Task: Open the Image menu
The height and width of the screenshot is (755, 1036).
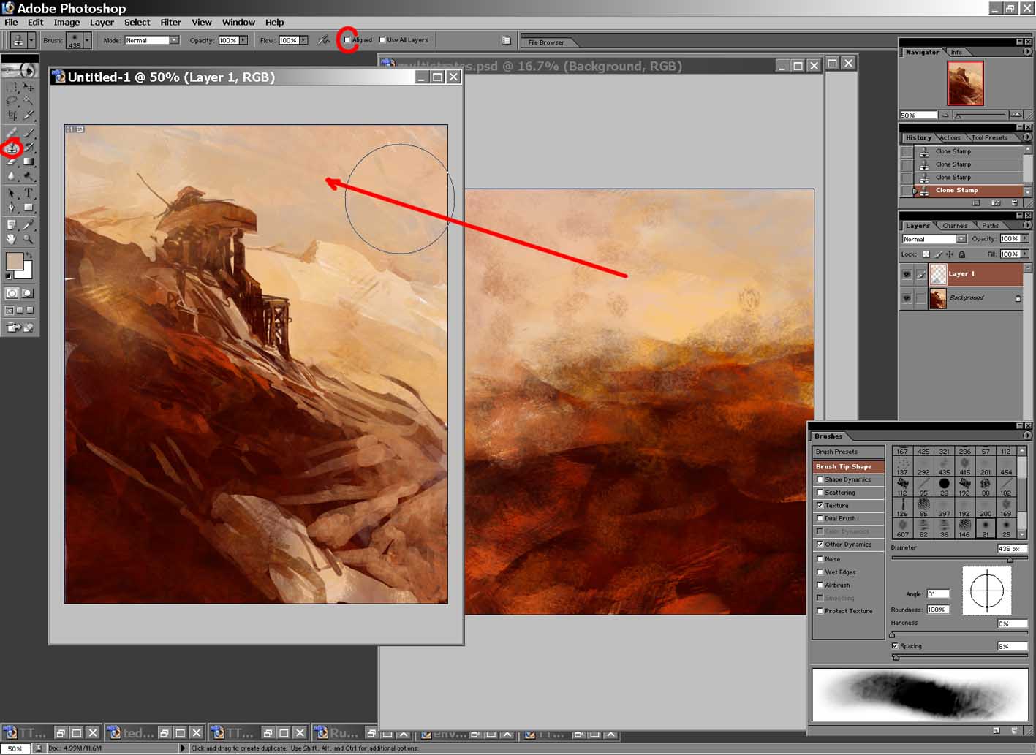Action: point(67,23)
